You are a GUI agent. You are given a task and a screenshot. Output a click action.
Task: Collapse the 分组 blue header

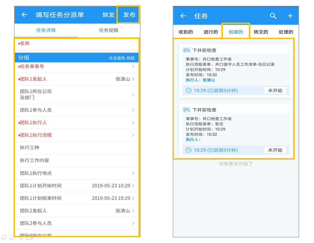[x=77, y=58]
